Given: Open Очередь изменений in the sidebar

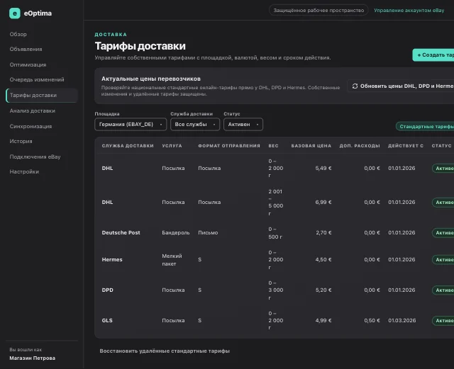Looking at the screenshot, I should [x=37, y=79].
